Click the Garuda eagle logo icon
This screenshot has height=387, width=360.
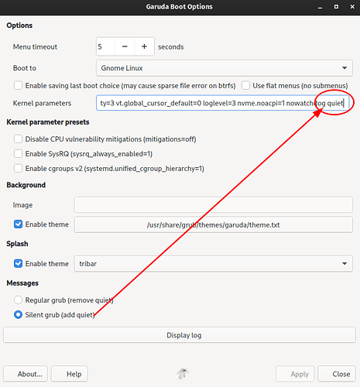(x=183, y=374)
